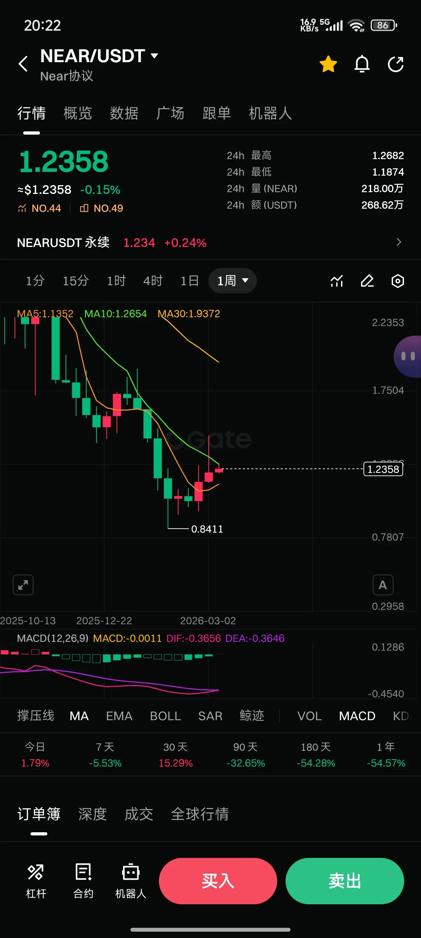The image size is (421, 938).
Task: Switch to the 全球行情 tab
Action: pos(200,814)
